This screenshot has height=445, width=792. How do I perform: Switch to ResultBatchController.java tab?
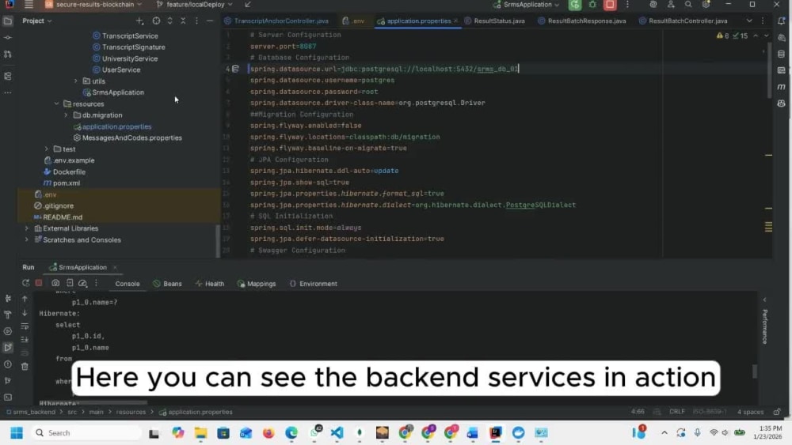(x=683, y=21)
